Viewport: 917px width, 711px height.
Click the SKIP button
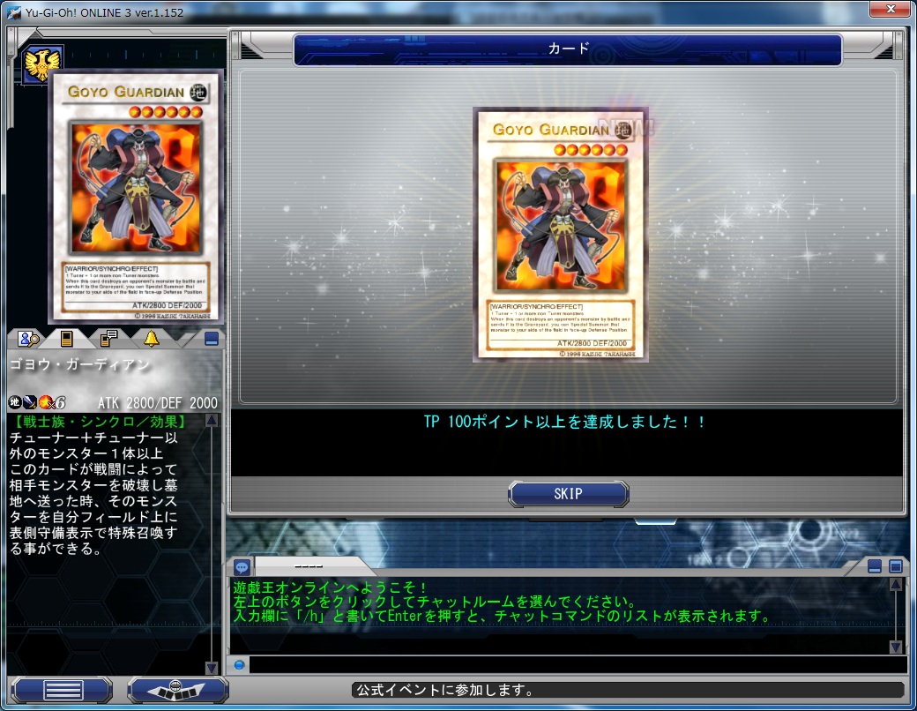(x=568, y=494)
